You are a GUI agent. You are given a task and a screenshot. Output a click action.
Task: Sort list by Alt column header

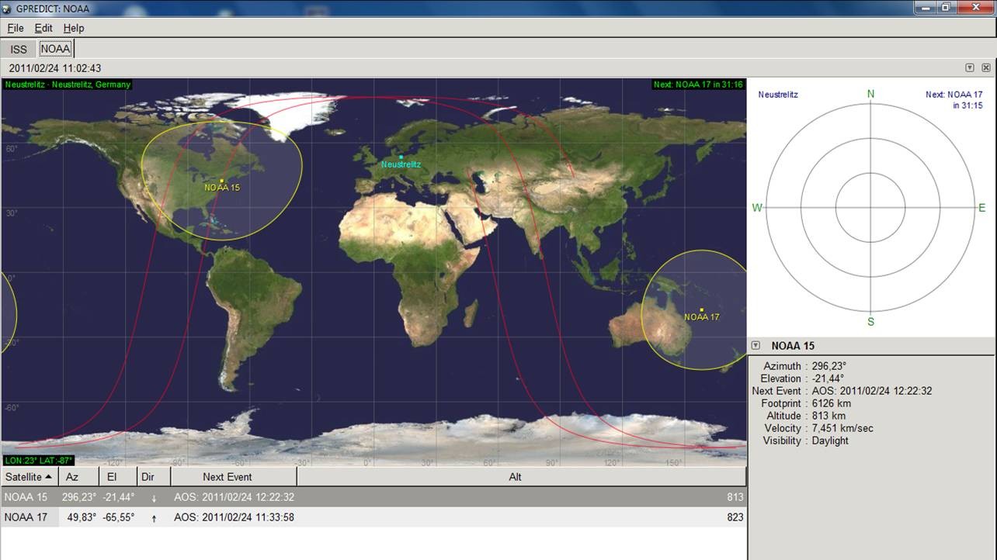[520, 477]
